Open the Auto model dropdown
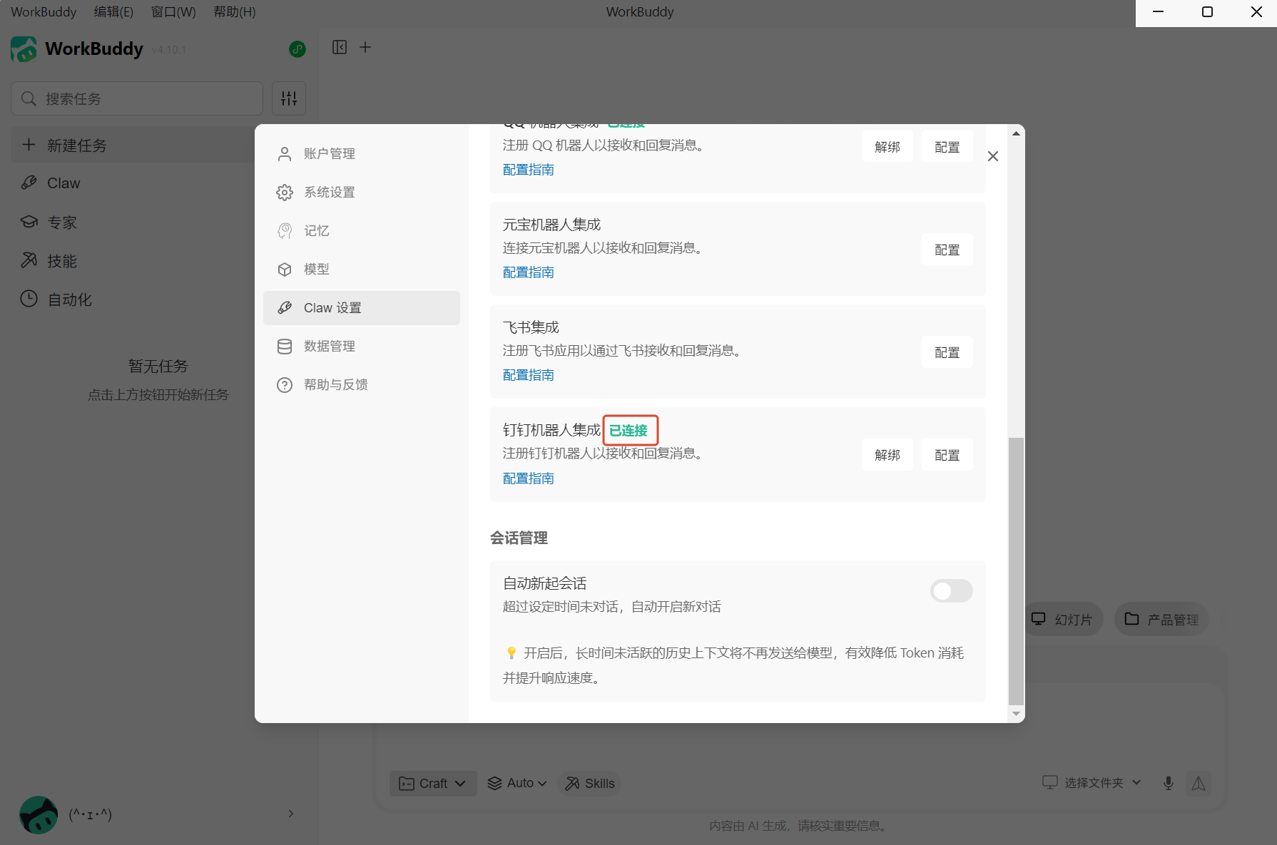This screenshot has height=845, width=1277. 517,783
